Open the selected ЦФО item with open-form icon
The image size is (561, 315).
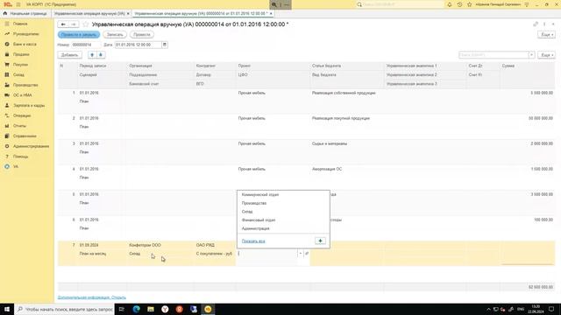(x=307, y=254)
